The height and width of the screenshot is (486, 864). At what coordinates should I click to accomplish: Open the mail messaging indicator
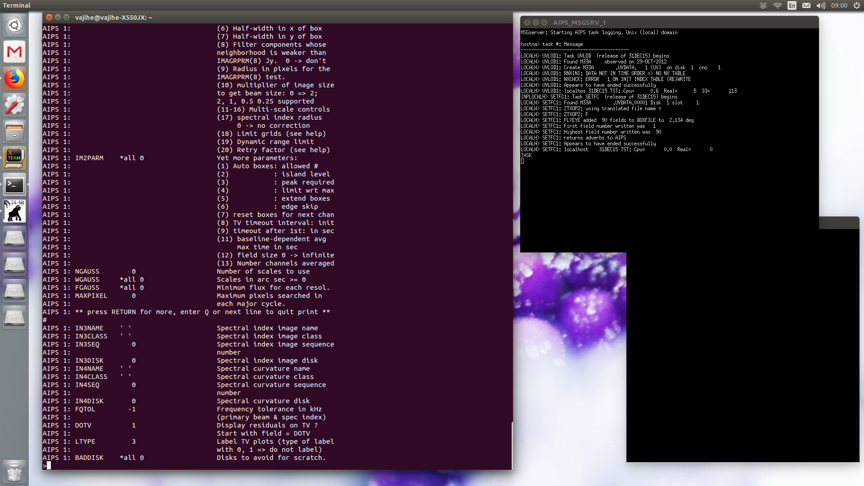806,5
